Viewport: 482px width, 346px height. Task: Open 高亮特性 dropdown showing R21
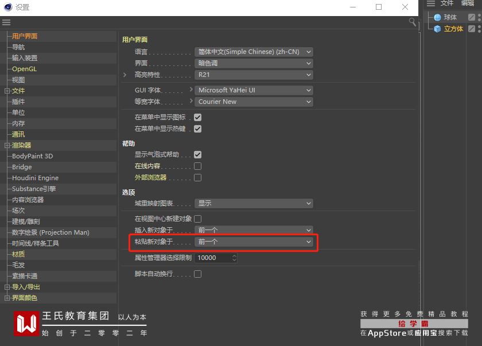click(254, 75)
